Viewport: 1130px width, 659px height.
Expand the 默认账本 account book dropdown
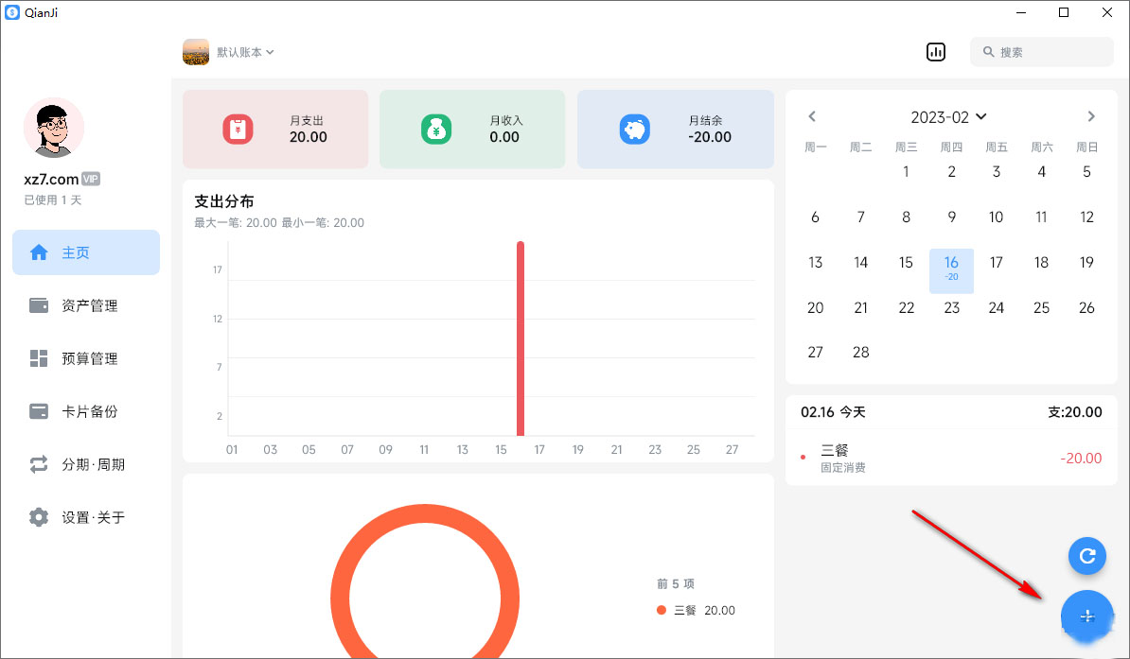point(245,52)
